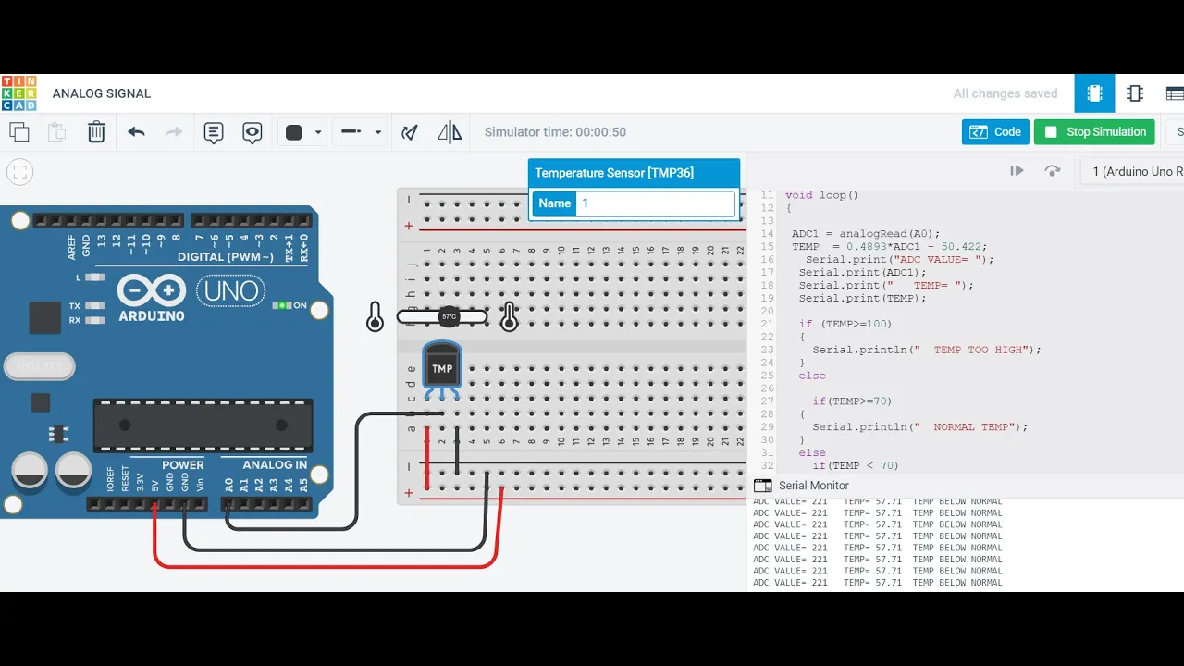The width and height of the screenshot is (1184, 666).
Task: Click the hot thermometer icon of slider
Action: point(509,317)
